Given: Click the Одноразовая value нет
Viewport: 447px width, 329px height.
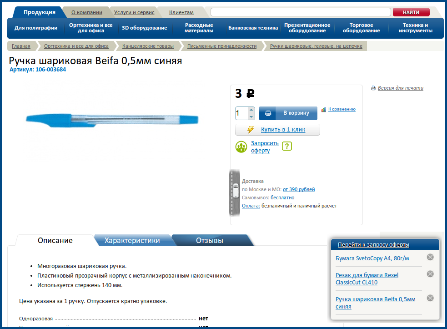Looking at the screenshot, I should tap(203, 319).
